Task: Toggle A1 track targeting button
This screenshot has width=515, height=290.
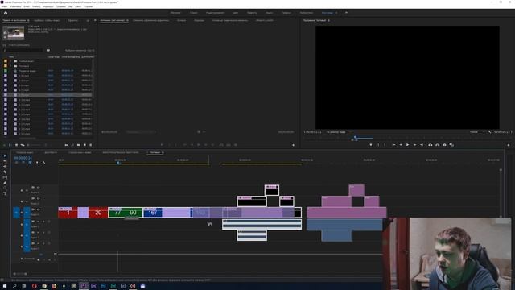Action: pyautogui.click(x=27, y=225)
